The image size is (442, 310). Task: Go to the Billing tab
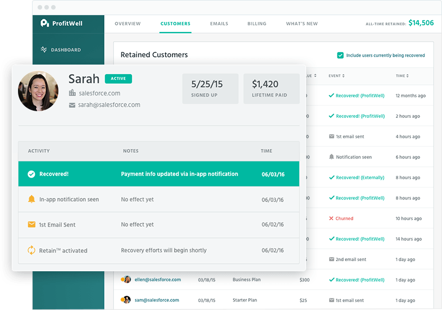[257, 24]
